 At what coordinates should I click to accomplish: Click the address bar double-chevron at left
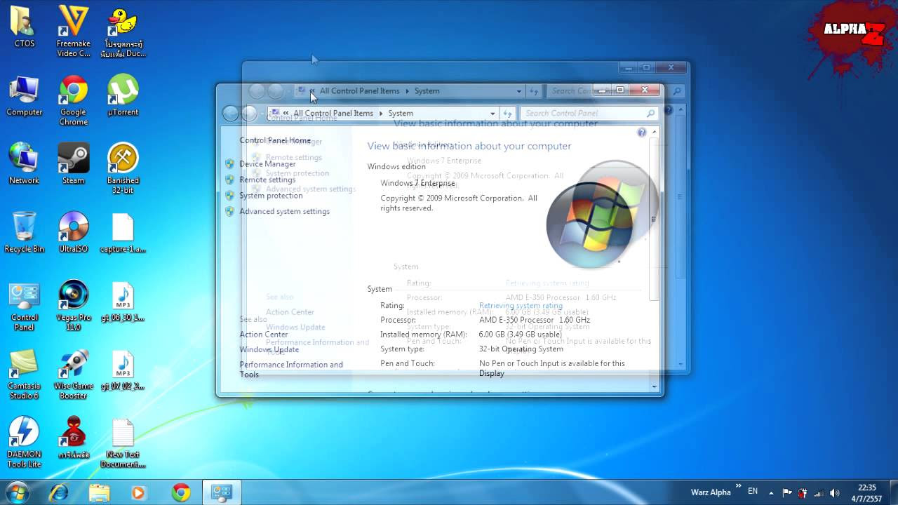286,113
